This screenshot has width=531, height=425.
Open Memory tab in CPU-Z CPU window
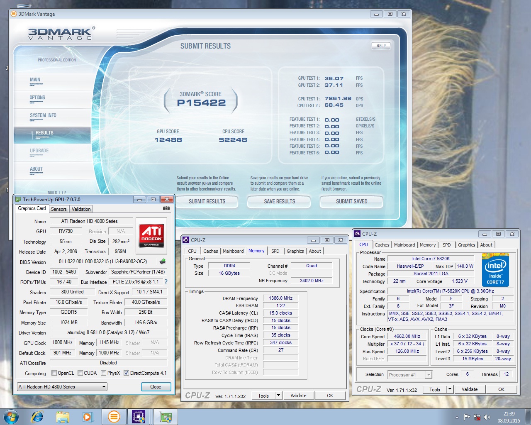(428, 245)
